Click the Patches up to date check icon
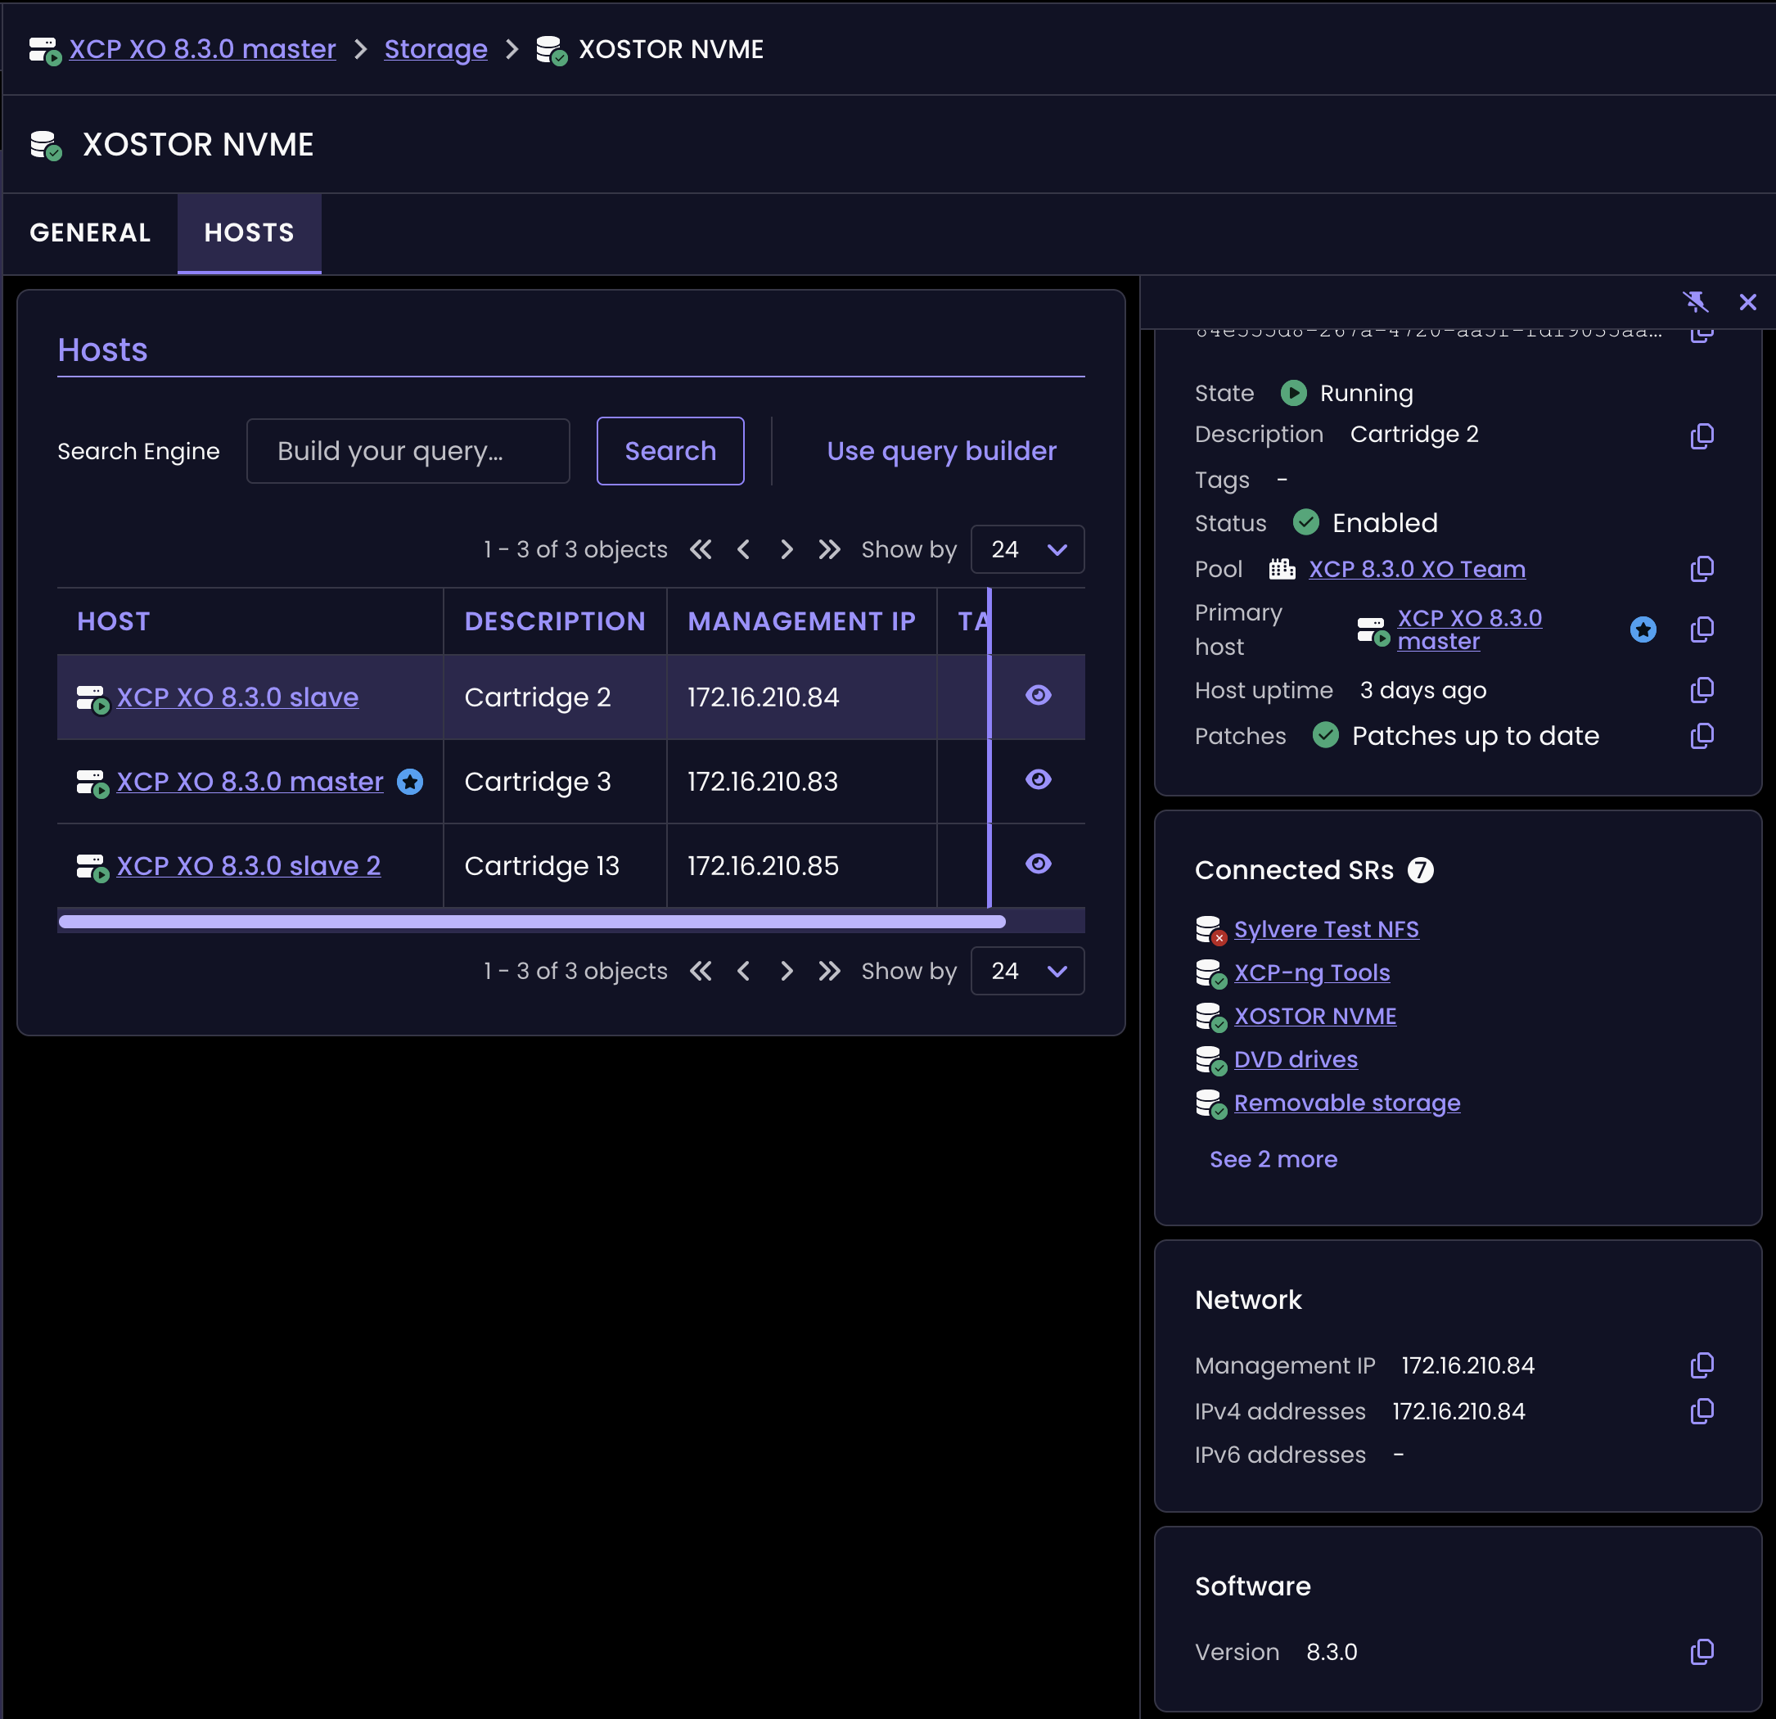This screenshot has height=1719, width=1776. click(x=1326, y=735)
